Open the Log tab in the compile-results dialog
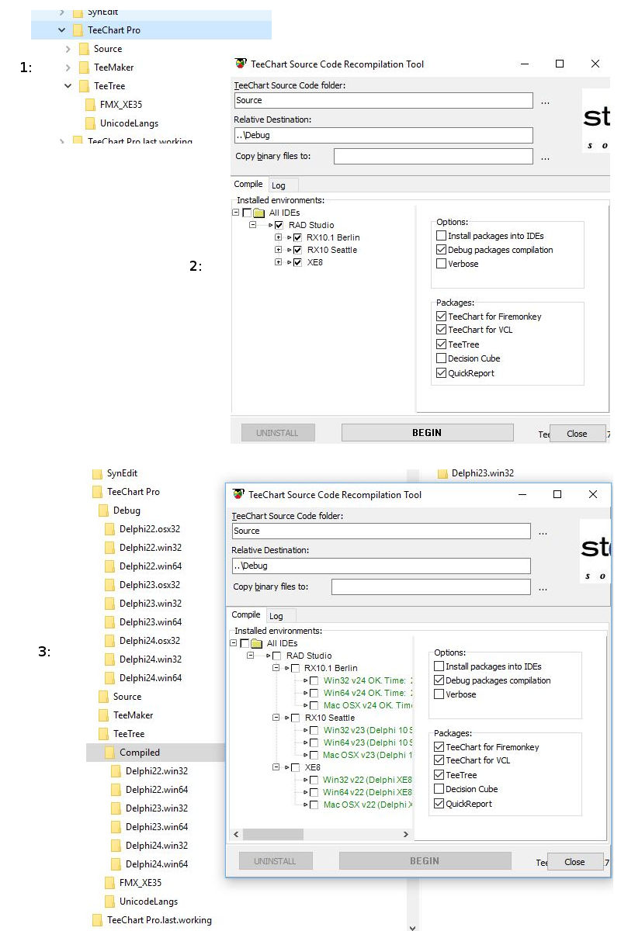The width and height of the screenshot is (621, 931). tap(276, 616)
